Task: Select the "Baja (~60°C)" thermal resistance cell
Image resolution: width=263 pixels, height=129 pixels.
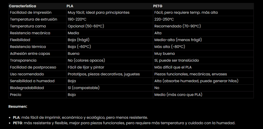Action: (x=79, y=47)
